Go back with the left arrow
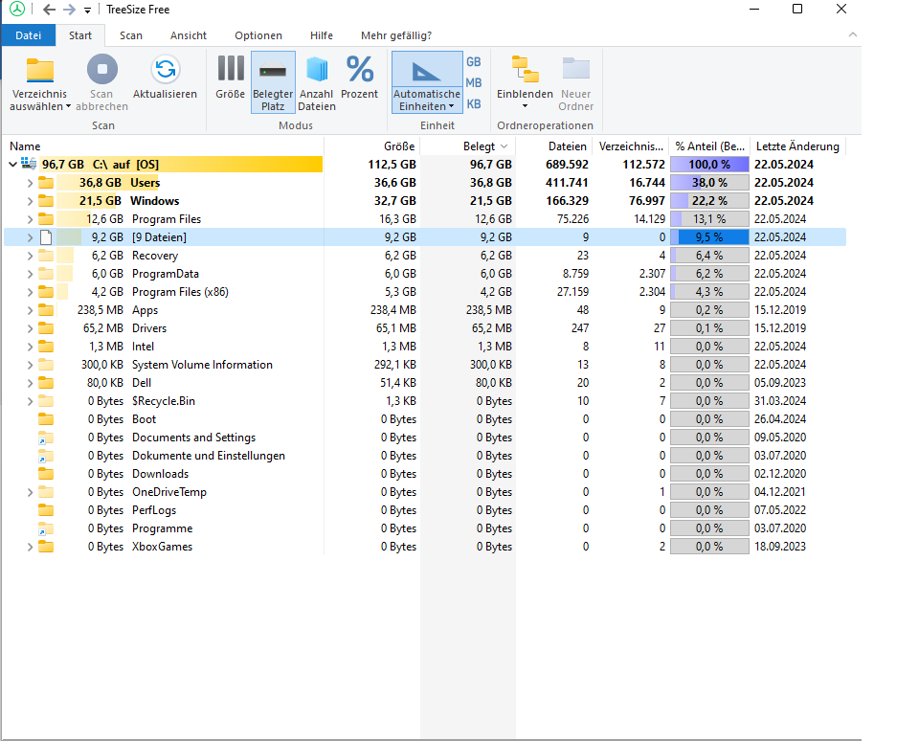This screenshot has height=741, width=919. click(x=49, y=10)
